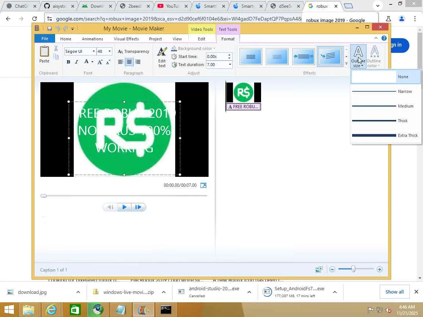423x317 pixels.
Task: Open the Text duration 7.00 dropdown
Action: pos(230,65)
